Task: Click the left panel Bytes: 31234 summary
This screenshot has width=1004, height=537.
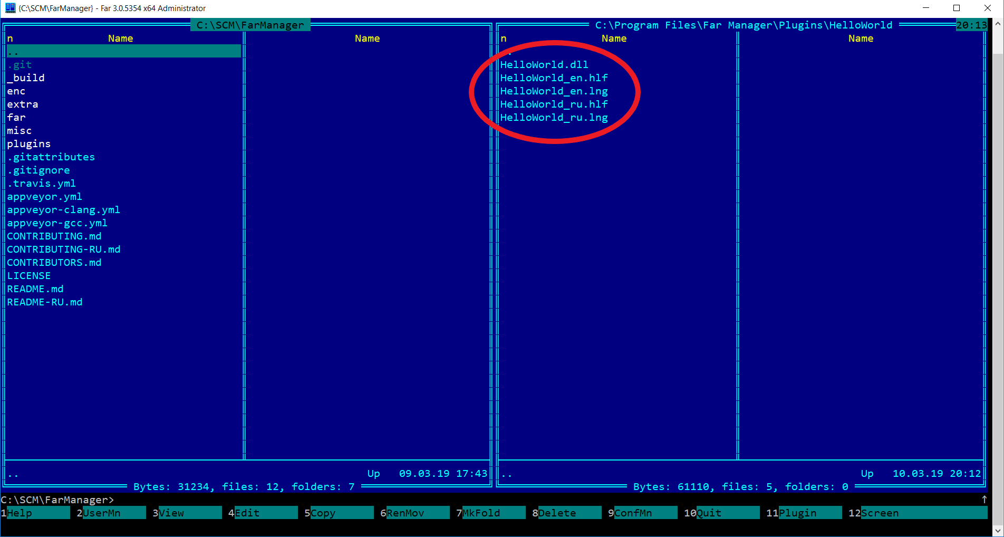Action: 244,486
